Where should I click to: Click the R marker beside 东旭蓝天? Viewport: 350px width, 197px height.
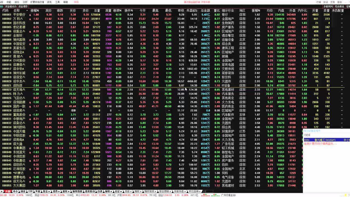pos(30,153)
